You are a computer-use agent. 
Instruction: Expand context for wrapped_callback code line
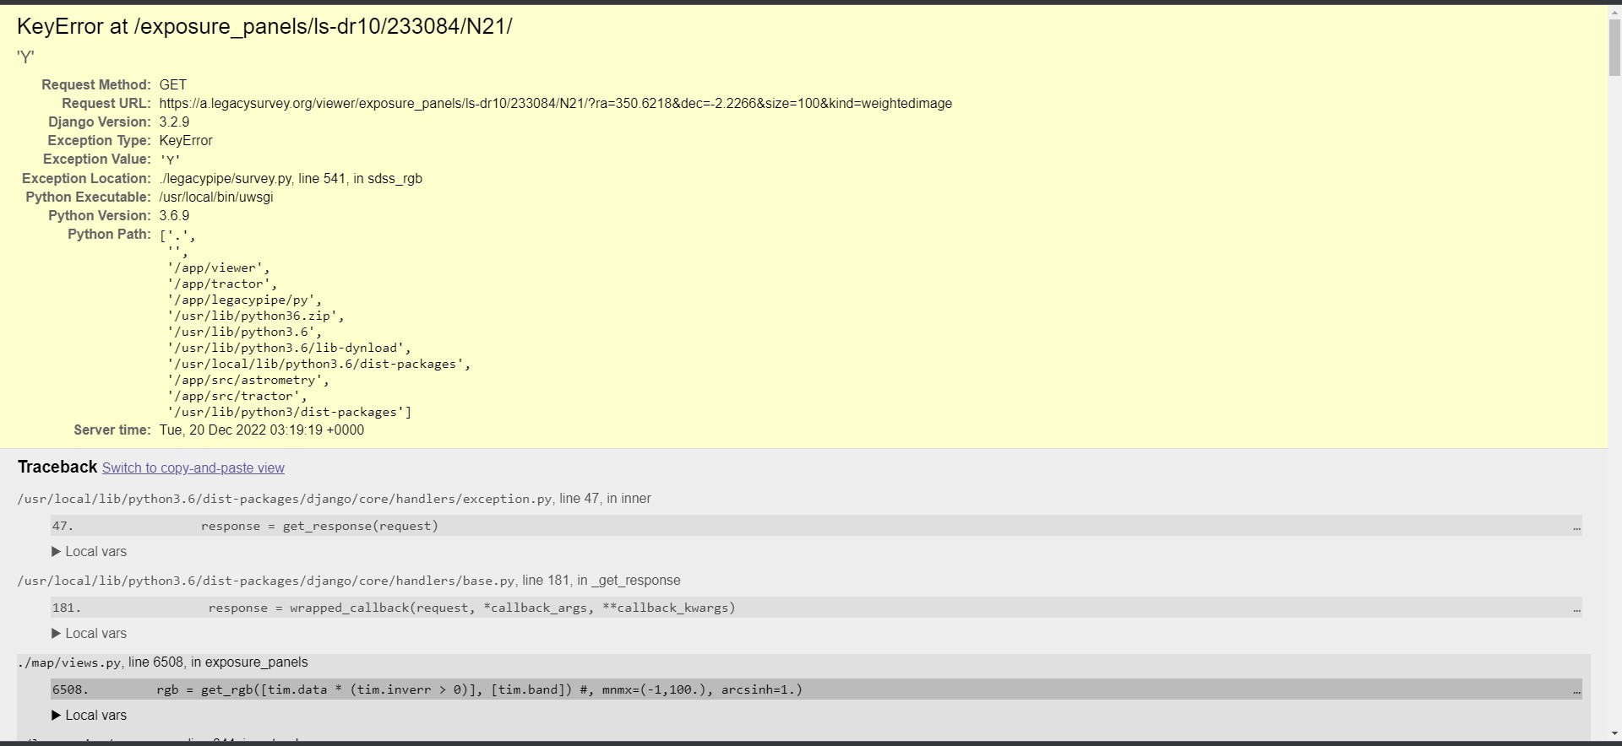pos(471,608)
